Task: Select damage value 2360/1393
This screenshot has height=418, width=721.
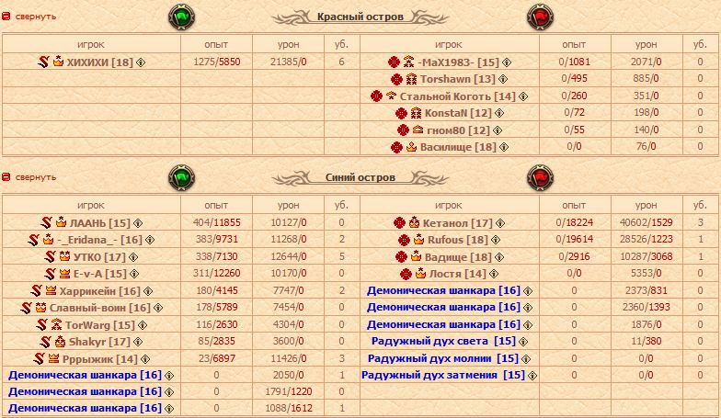Action: (646, 307)
